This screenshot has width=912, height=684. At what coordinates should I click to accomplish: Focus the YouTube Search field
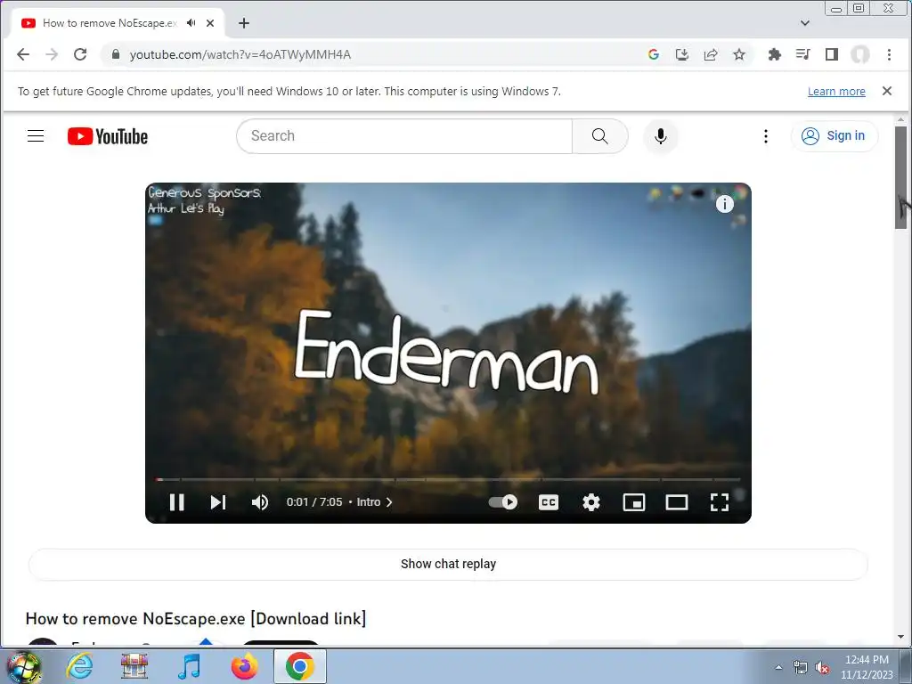[404, 136]
